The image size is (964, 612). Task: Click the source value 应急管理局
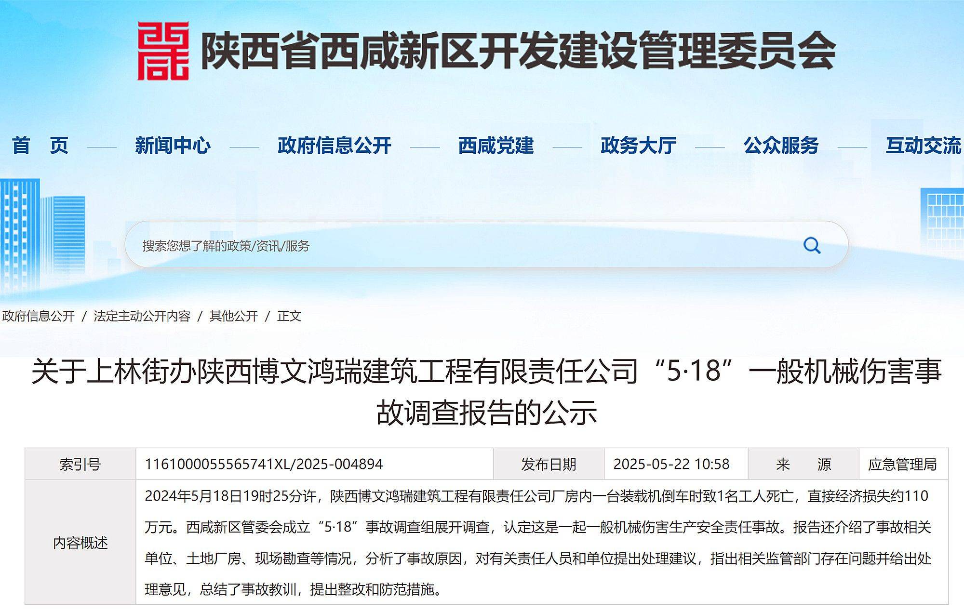[x=902, y=464]
